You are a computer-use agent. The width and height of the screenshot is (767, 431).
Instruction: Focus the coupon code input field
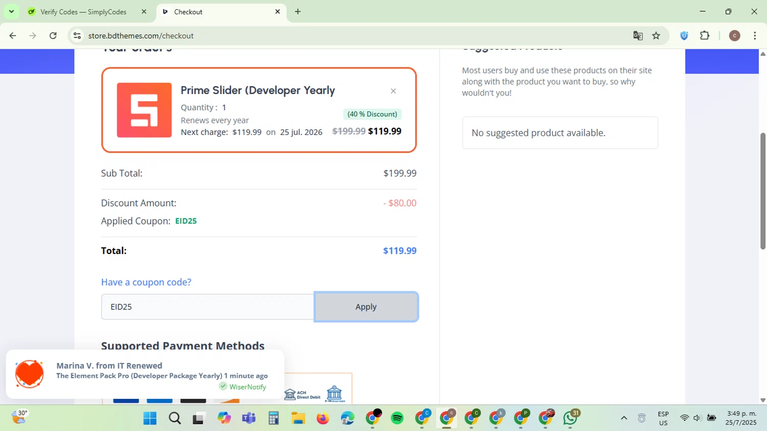click(208, 307)
